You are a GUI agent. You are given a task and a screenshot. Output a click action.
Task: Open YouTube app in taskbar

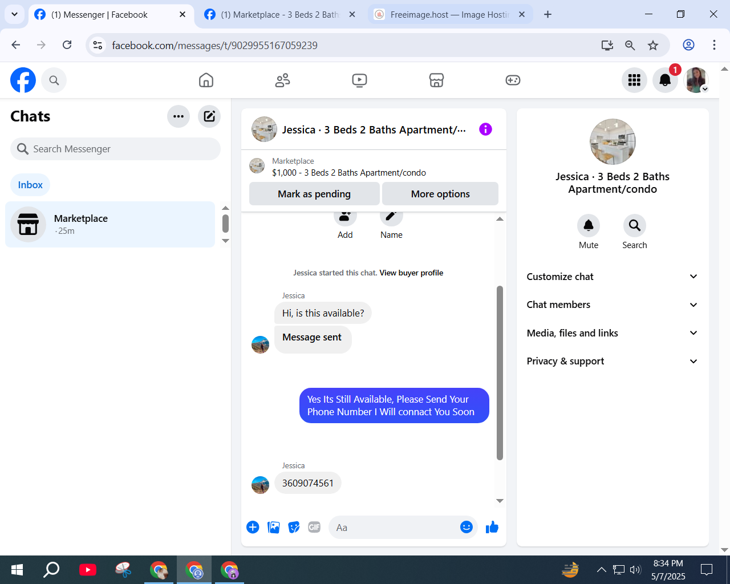click(88, 570)
